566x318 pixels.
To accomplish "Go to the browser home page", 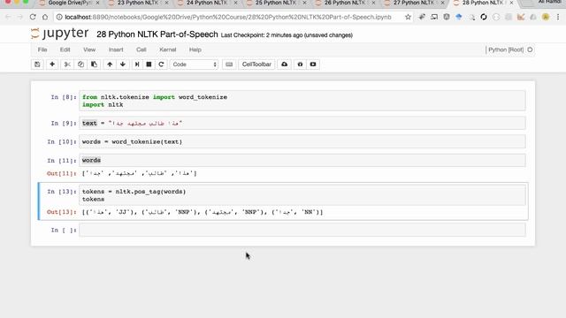I will coord(45,17).
